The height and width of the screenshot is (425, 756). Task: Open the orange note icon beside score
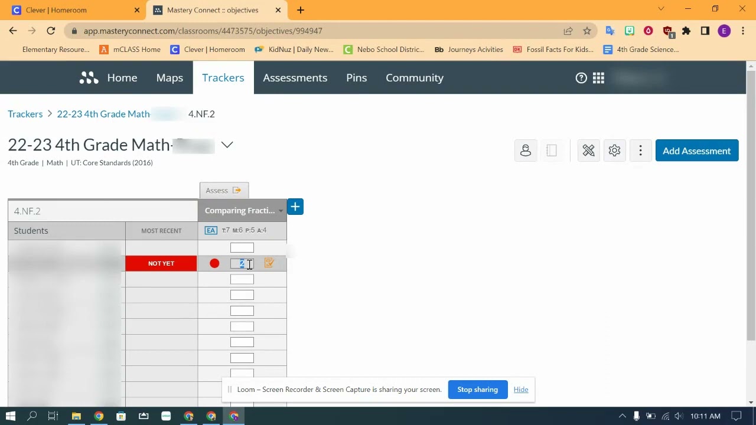pyautogui.click(x=269, y=263)
